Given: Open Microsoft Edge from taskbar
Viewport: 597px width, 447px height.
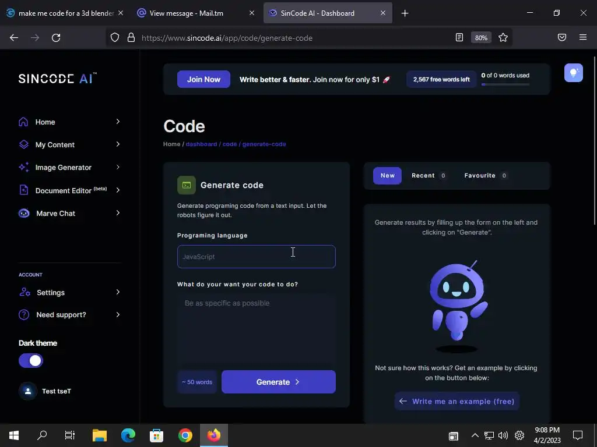Looking at the screenshot, I should pyautogui.click(x=128, y=435).
